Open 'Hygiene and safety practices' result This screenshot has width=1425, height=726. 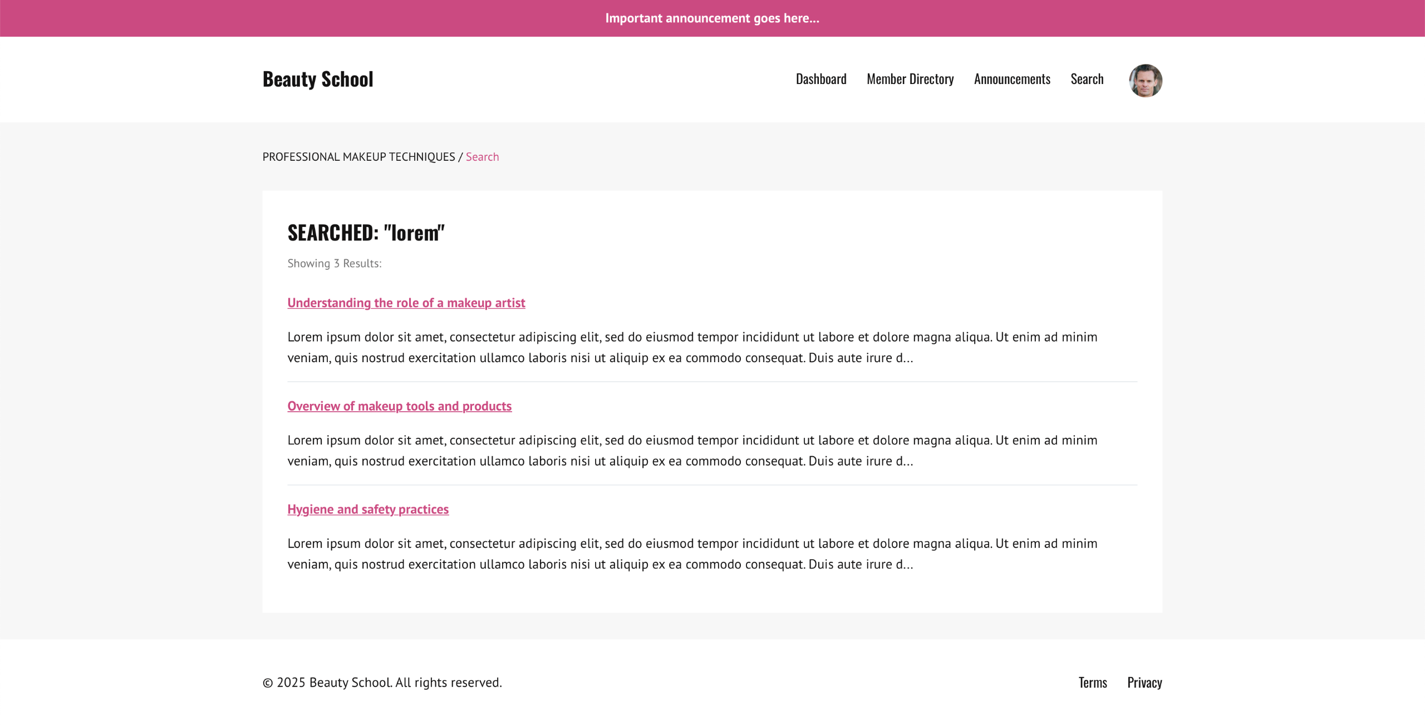click(x=367, y=509)
